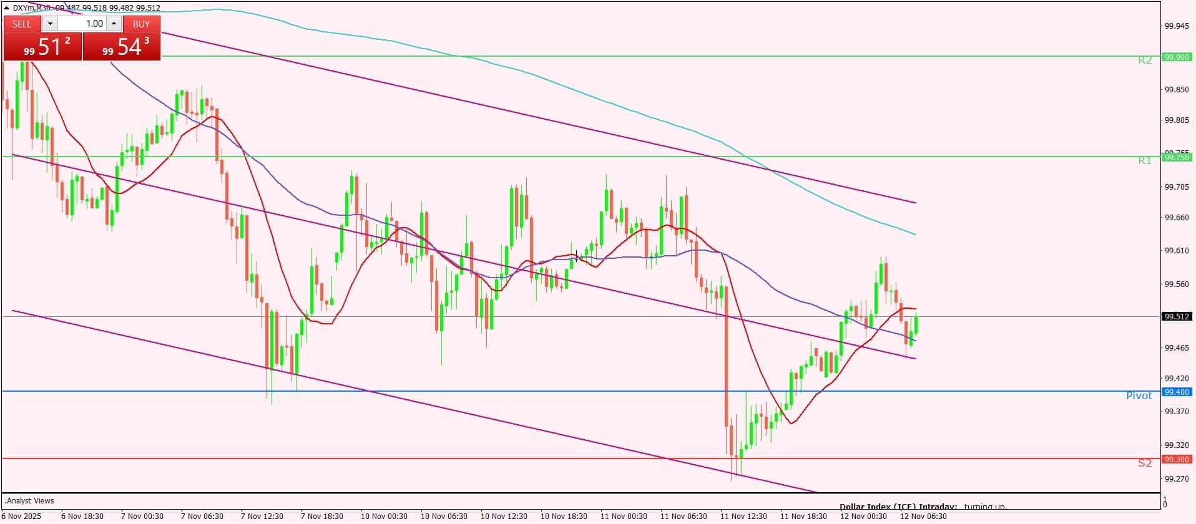Click the 99.850 price axis label

pyautogui.click(x=1177, y=89)
